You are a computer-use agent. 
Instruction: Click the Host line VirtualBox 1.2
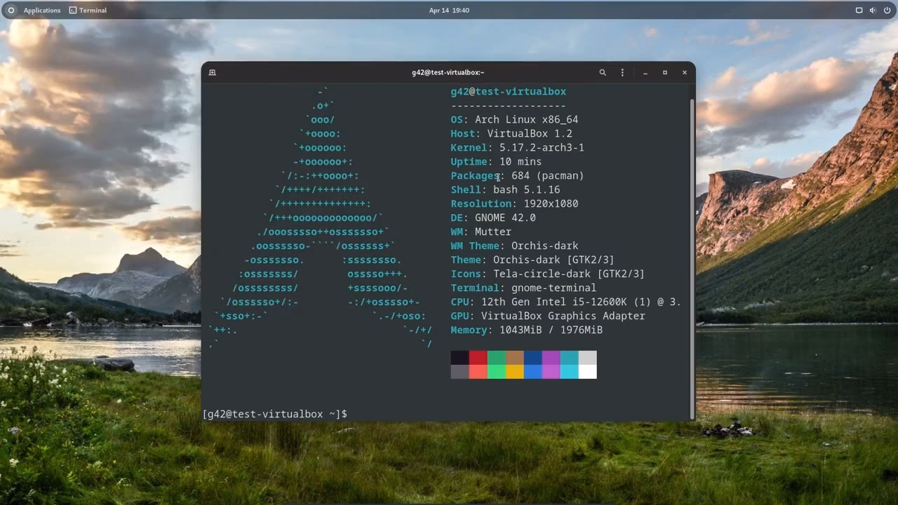coord(511,133)
